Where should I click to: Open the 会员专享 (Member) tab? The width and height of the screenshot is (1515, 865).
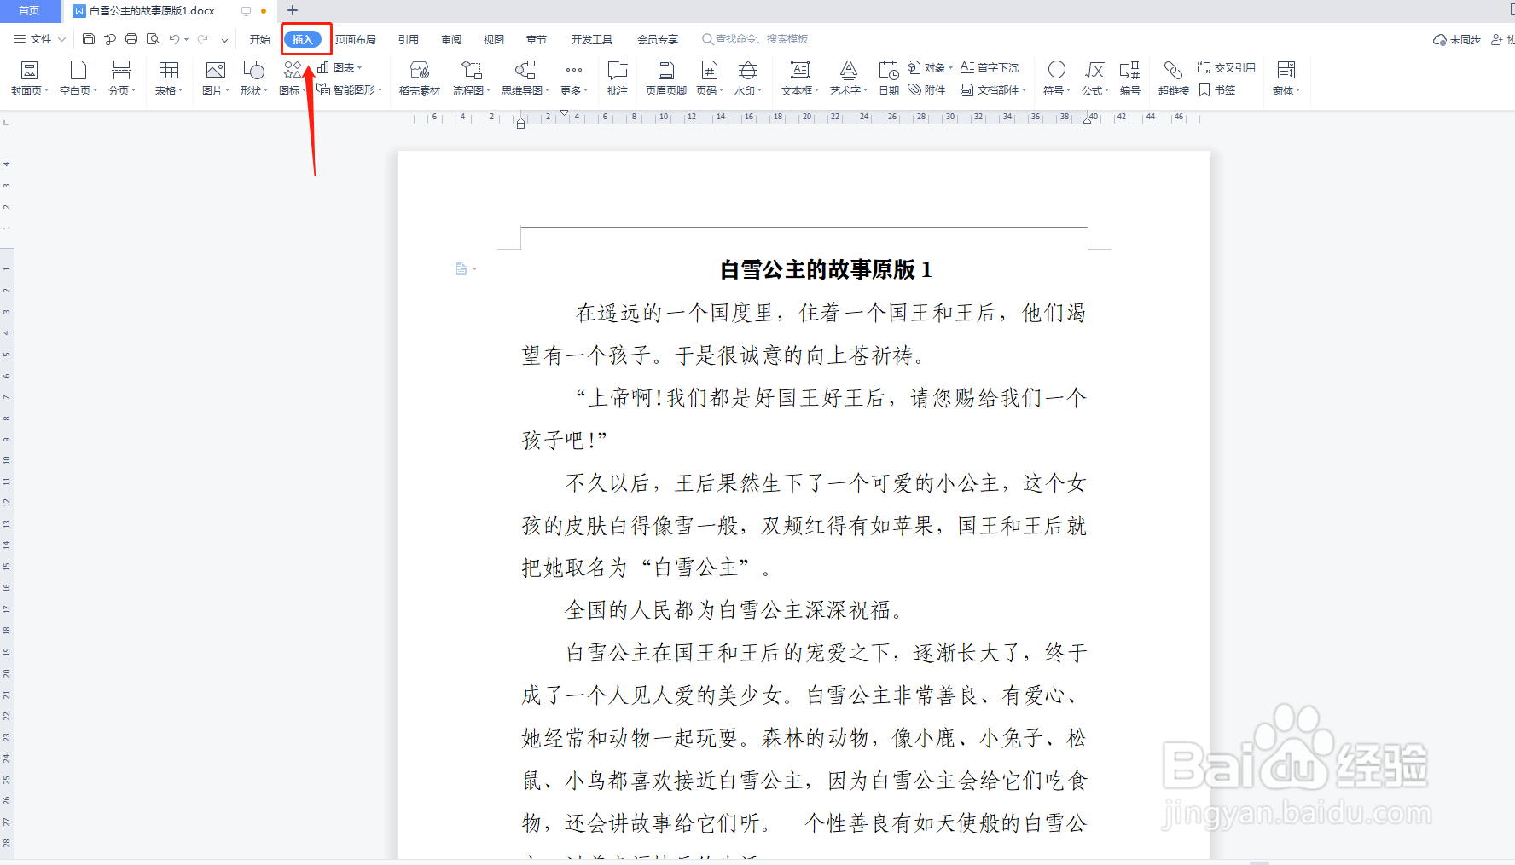[658, 39]
